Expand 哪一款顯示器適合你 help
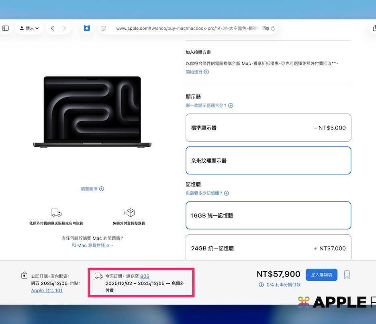The width and height of the screenshot is (376, 324). (209, 105)
